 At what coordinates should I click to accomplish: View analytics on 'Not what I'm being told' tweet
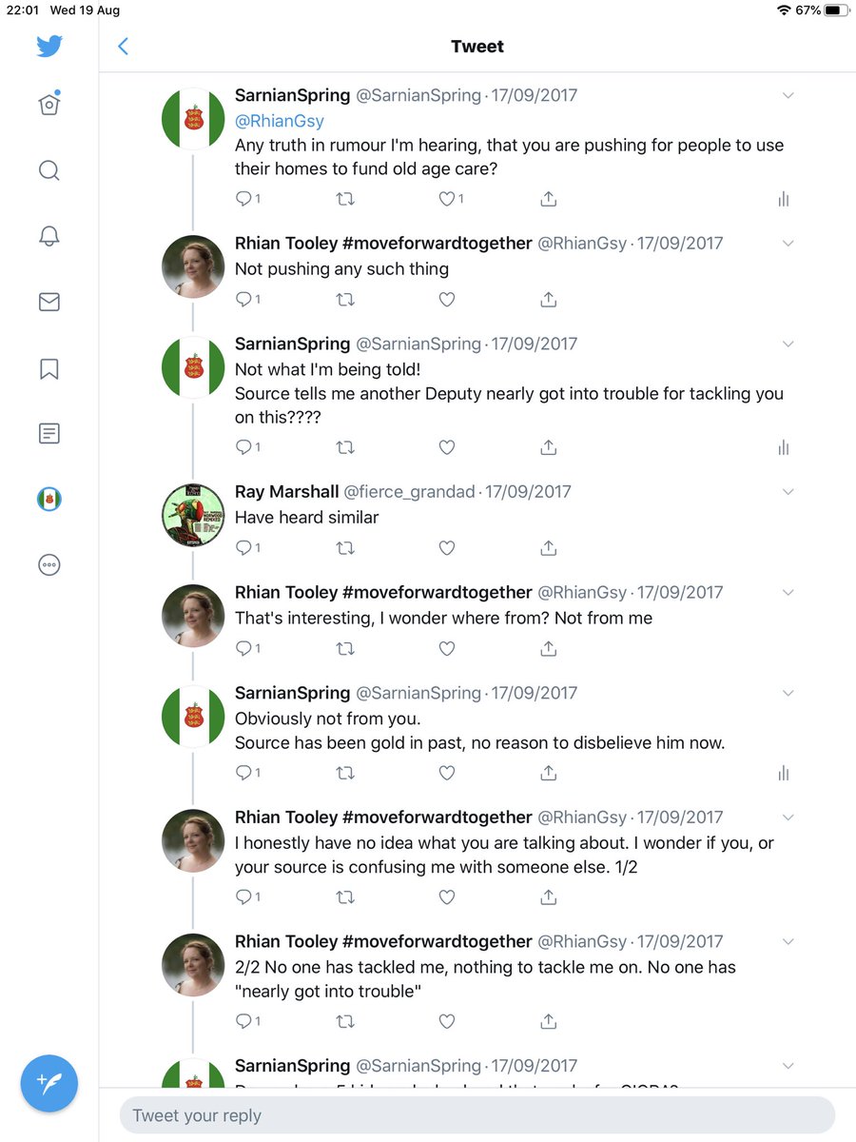click(x=784, y=447)
